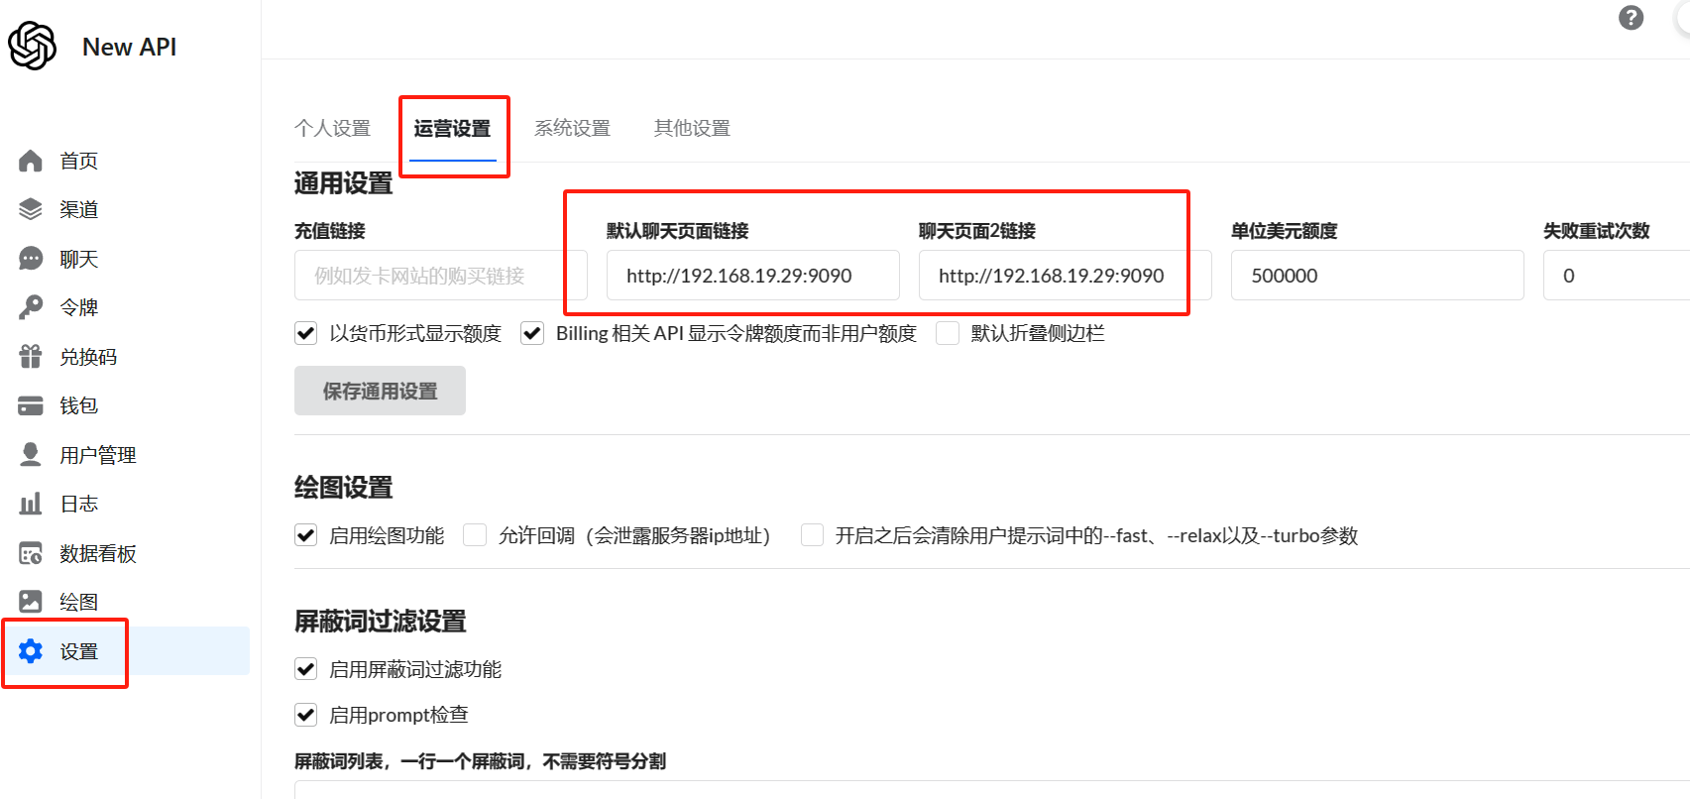The height and width of the screenshot is (799, 1690).
Task: Enable the --fast/--relax/--turbo clearing checkbox
Action: coord(813,535)
